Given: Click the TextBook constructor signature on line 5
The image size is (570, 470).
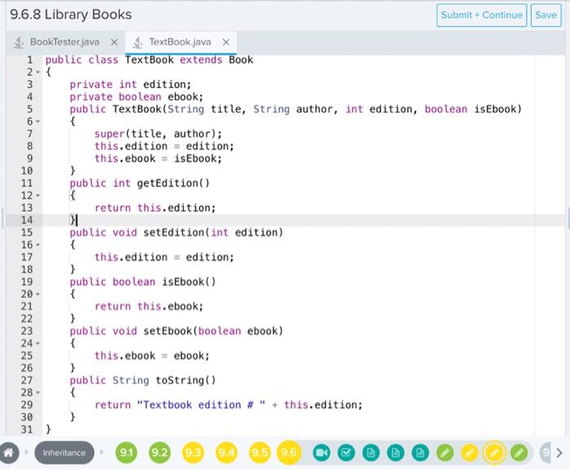Looking at the screenshot, I should [296, 109].
